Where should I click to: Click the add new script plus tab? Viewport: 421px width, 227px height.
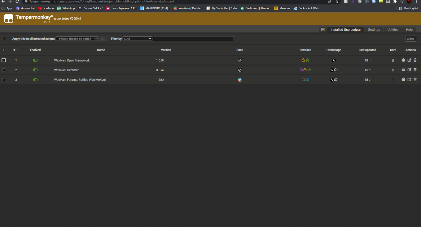(x=323, y=30)
